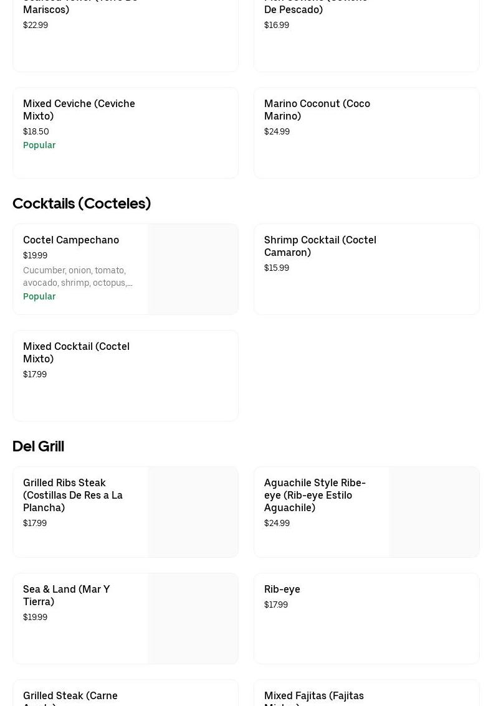
Task: Click the Coctel Campechano image placeholder
Action: (x=193, y=269)
